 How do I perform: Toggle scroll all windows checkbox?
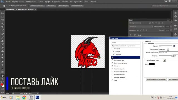[10, 6]
